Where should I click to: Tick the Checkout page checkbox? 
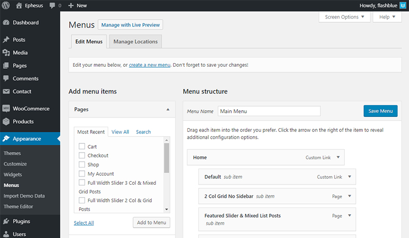[82, 155]
